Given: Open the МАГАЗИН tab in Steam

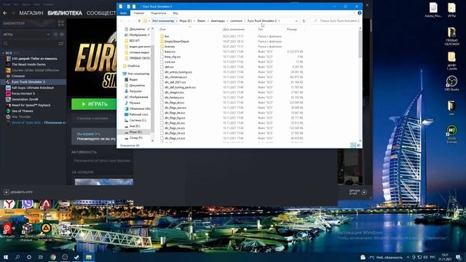Looking at the screenshot, I should (x=31, y=13).
